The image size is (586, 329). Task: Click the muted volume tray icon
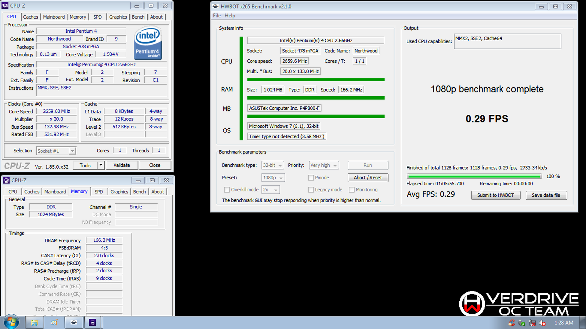pos(542,323)
